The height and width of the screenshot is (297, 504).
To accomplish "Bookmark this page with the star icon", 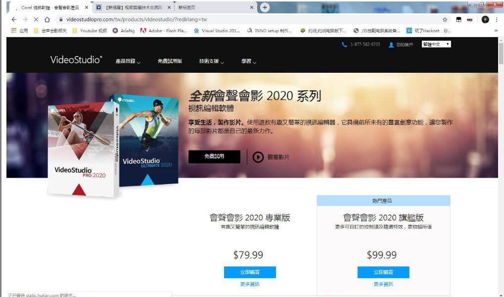I will coord(445,20).
